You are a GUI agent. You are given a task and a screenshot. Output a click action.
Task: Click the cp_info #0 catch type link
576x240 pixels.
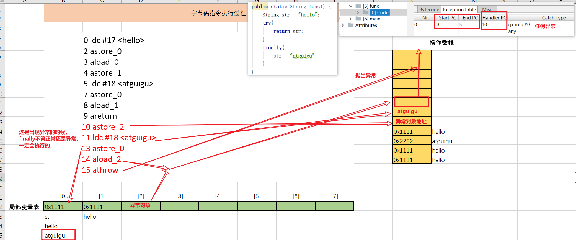click(519, 24)
